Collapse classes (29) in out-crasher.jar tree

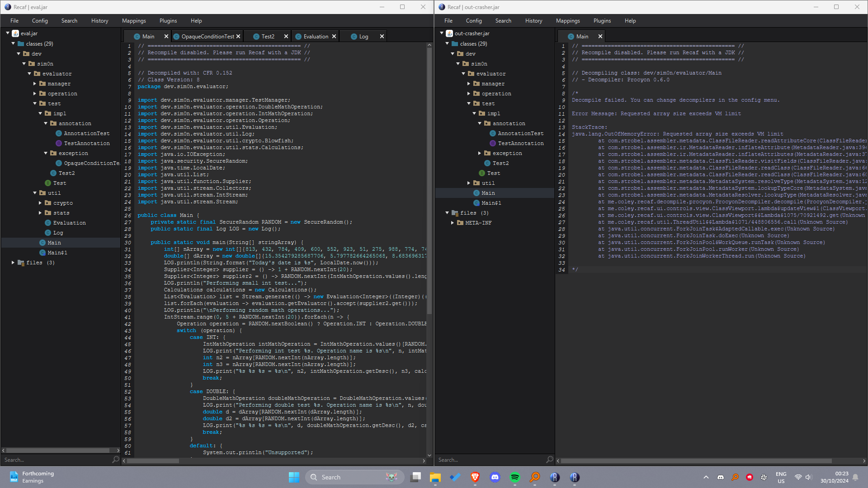447,44
